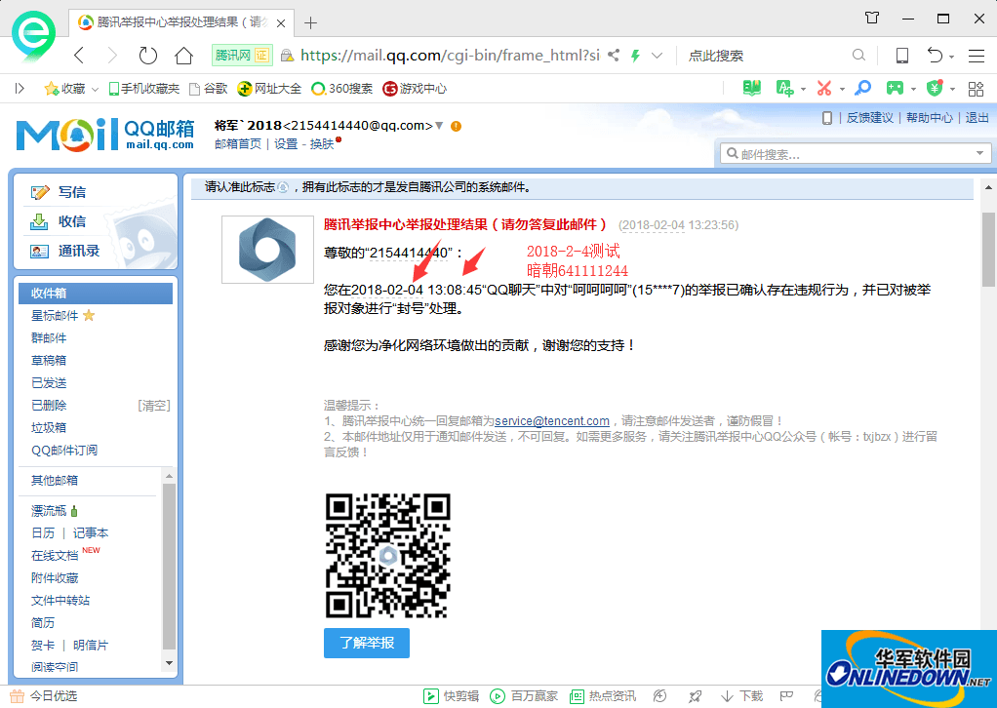Click the browser address bar URL
Screen dimensions: 997x708
click(450, 56)
